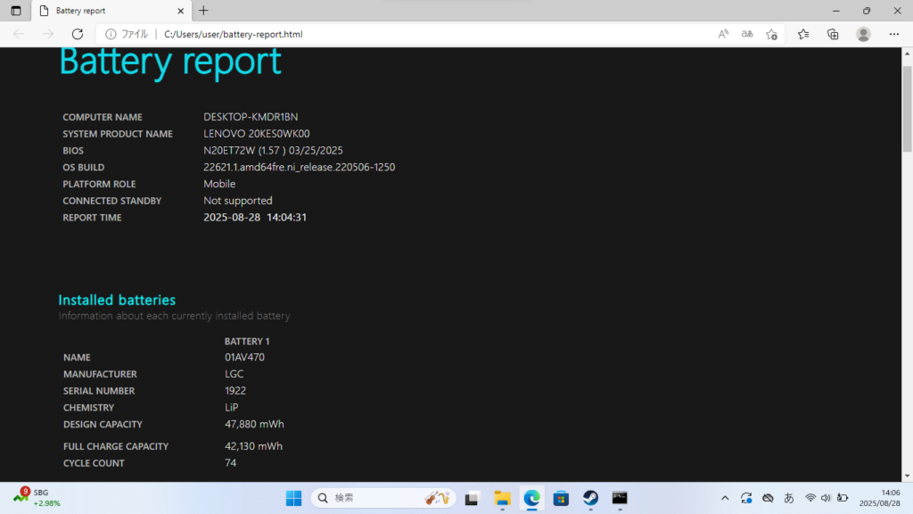Open Microsoft Store from the taskbar
Viewport: 913px width, 514px height.
[x=561, y=498]
